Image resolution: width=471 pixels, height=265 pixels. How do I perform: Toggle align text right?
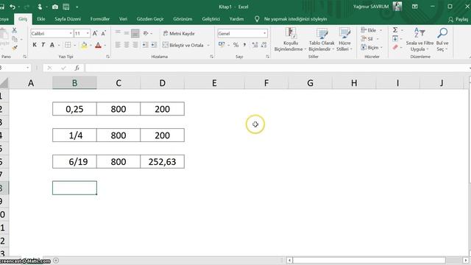(135, 45)
